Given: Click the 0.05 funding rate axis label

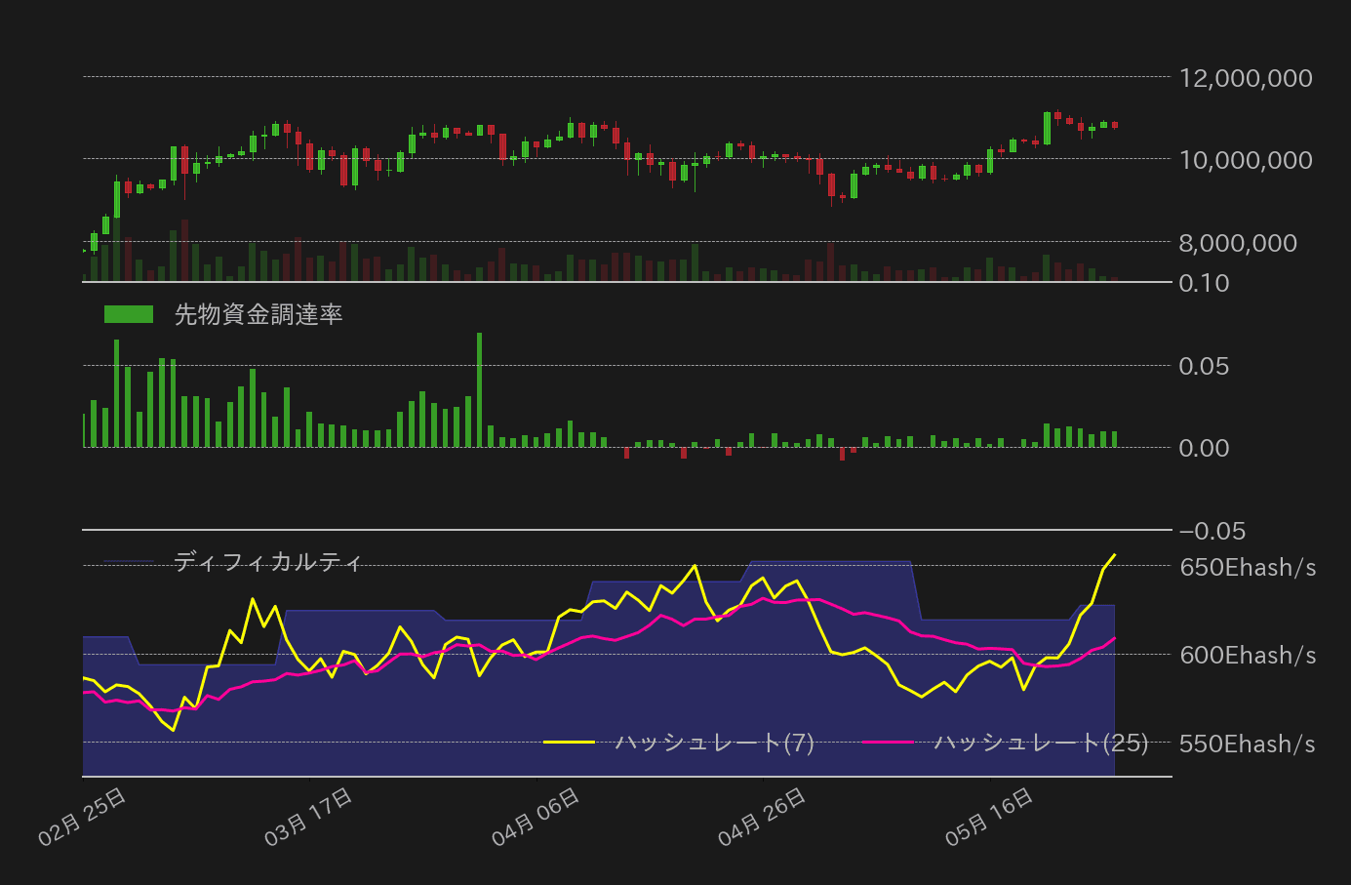Looking at the screenshot, I should pos(1204,366).
